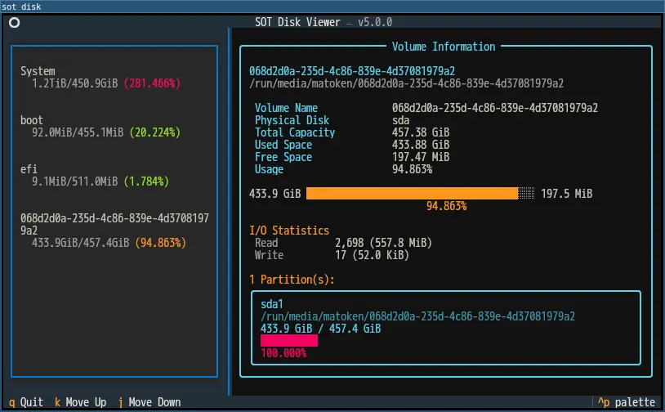The height and width of the screenshot is (412, 665).
Task: Click the orange 94.863% label under bar
Action: (x=446, y=206)
